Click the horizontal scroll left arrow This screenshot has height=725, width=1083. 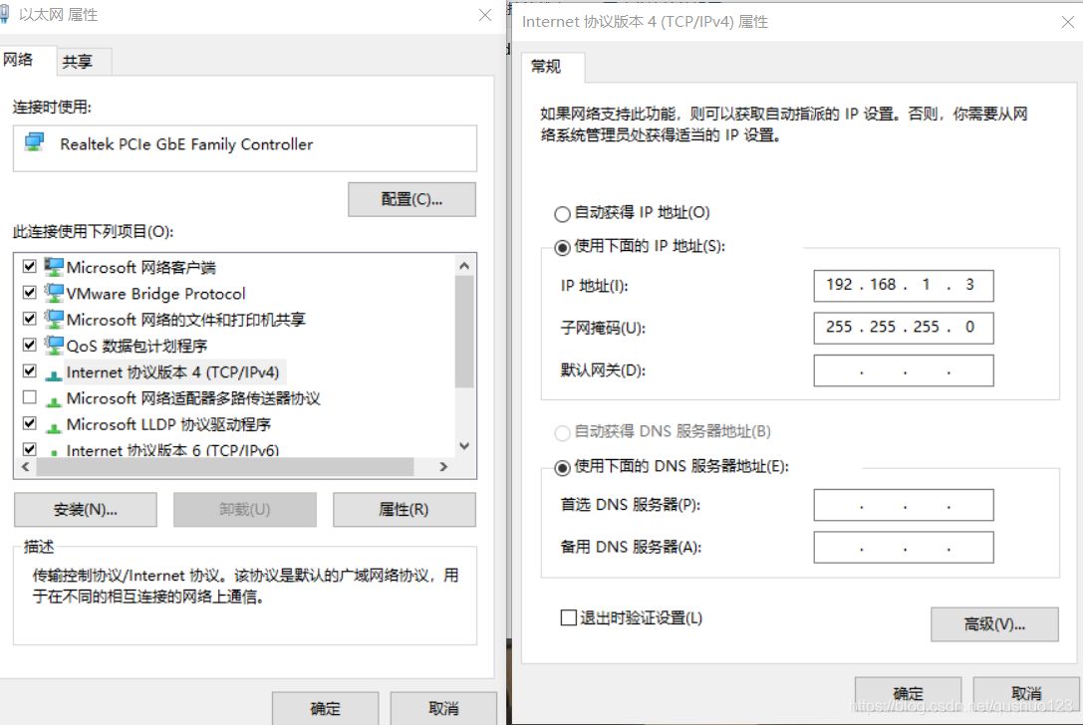pyautogui.click(x=26, y=467)
